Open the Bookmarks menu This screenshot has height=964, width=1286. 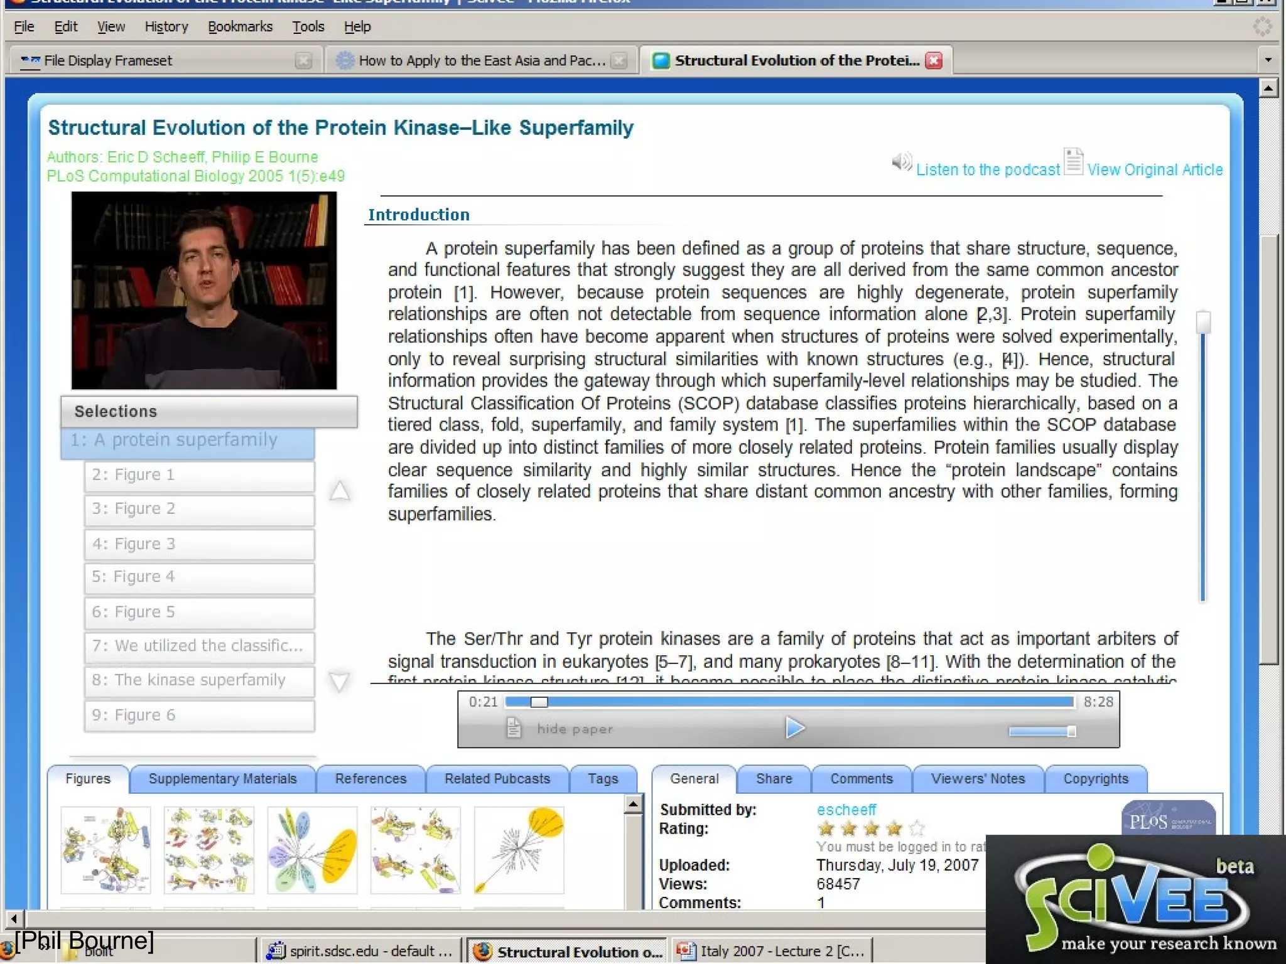tap(240, 26)
